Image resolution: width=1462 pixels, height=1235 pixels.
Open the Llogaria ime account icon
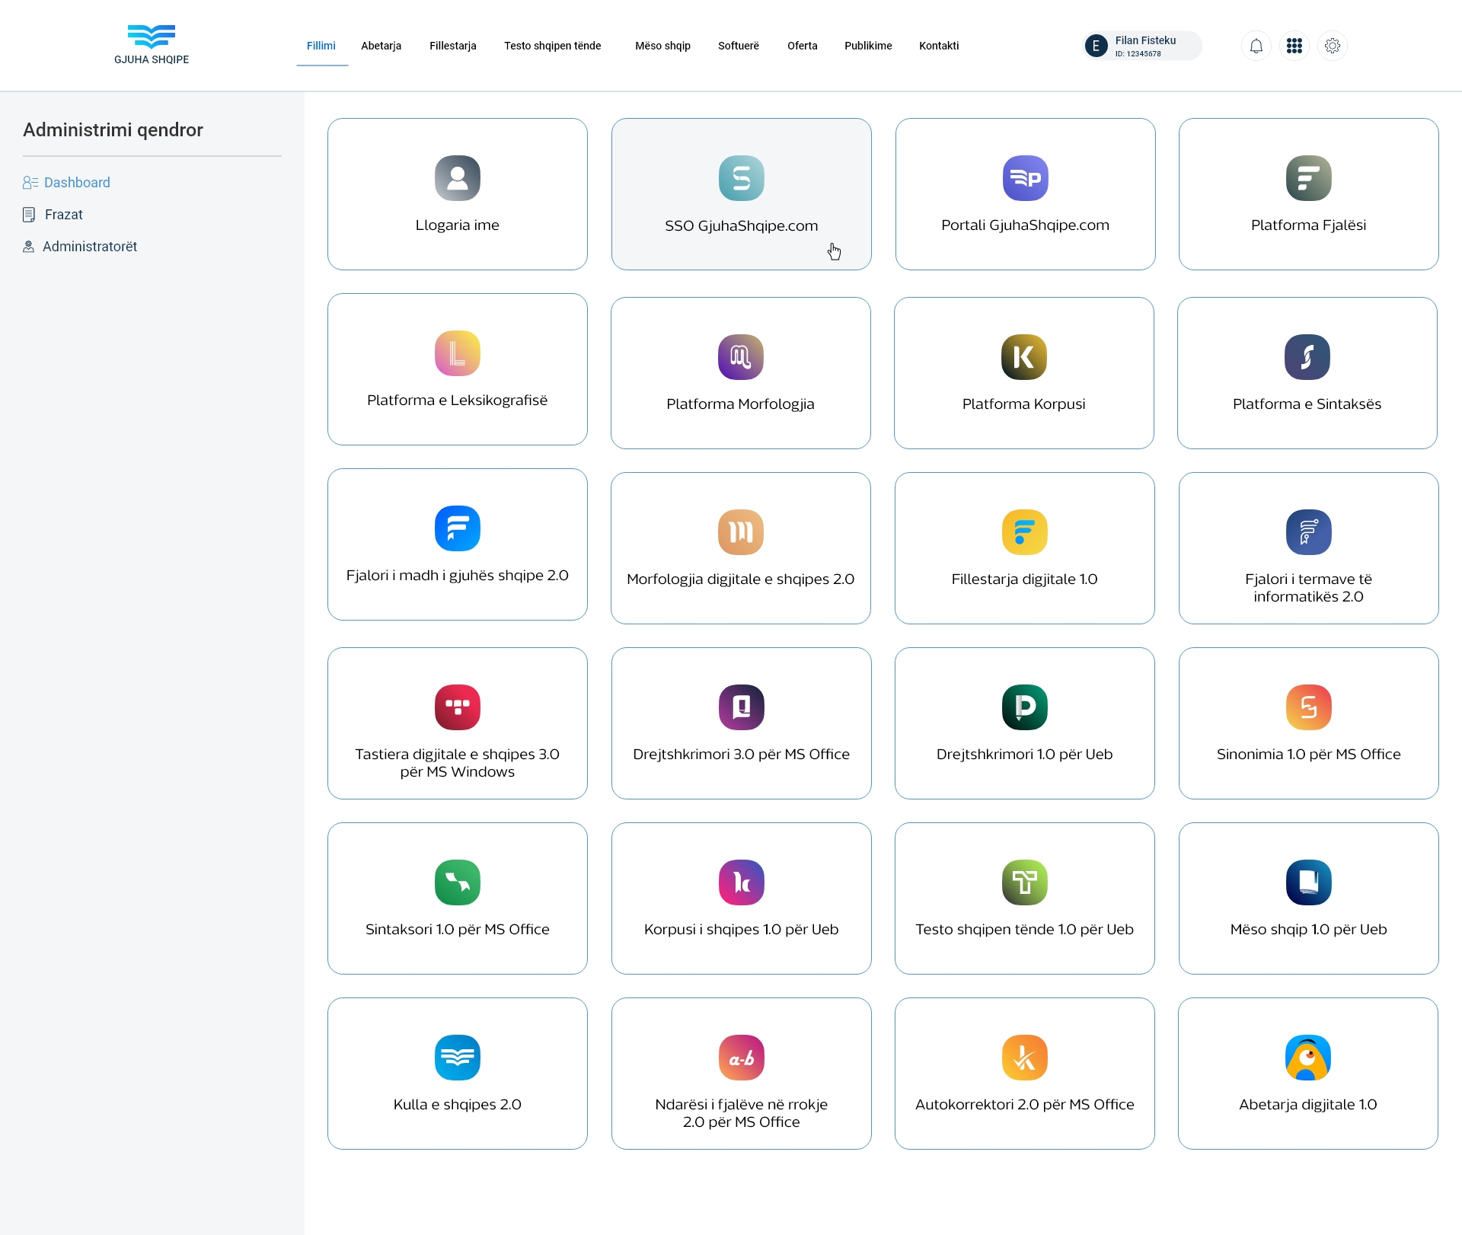(x=457, y=178)
